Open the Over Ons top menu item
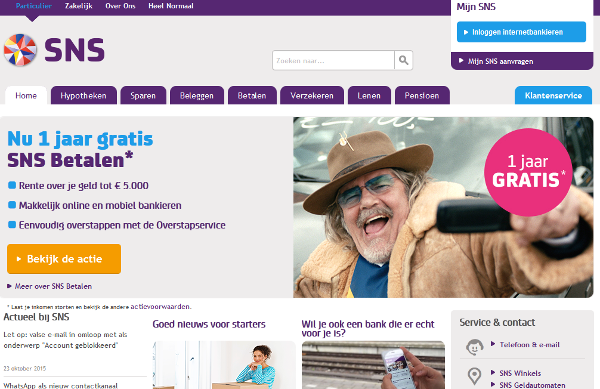The width and height of the screenshot is (600, 389). 120,6
